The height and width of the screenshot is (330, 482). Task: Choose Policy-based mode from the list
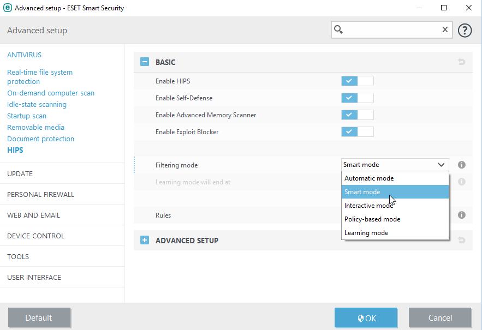pyautogui.click(x=372, y=219)
